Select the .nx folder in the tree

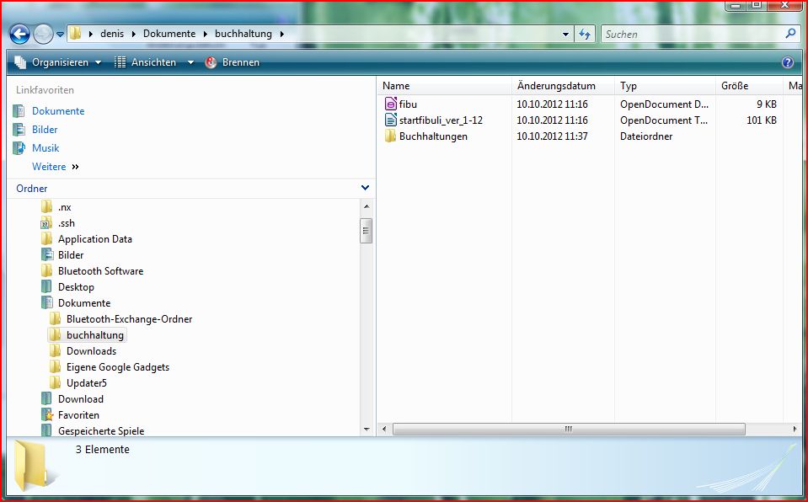click(x=64, y=207)
